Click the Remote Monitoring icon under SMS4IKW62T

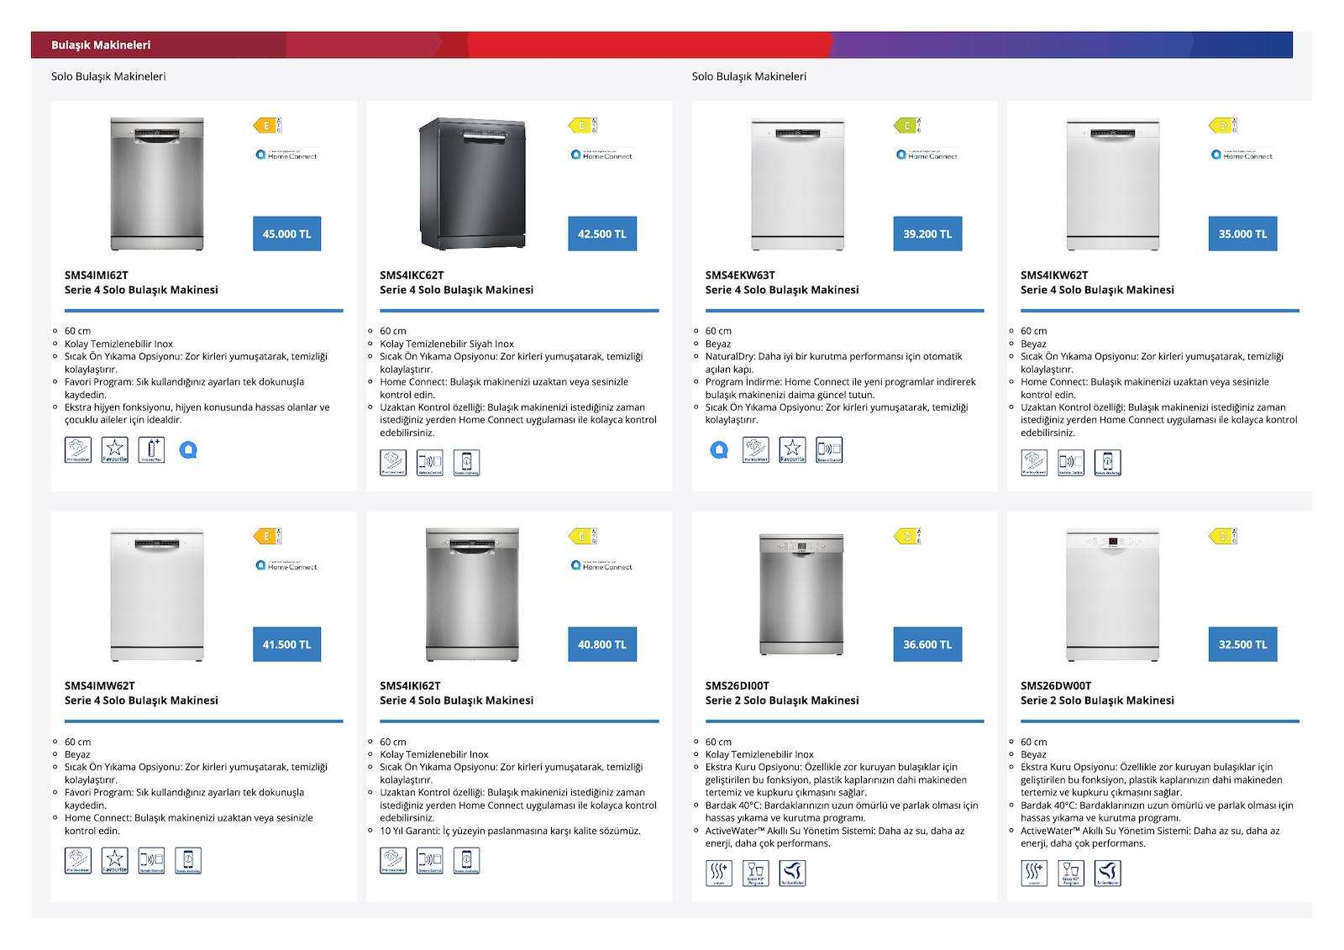click(1108, 463)
